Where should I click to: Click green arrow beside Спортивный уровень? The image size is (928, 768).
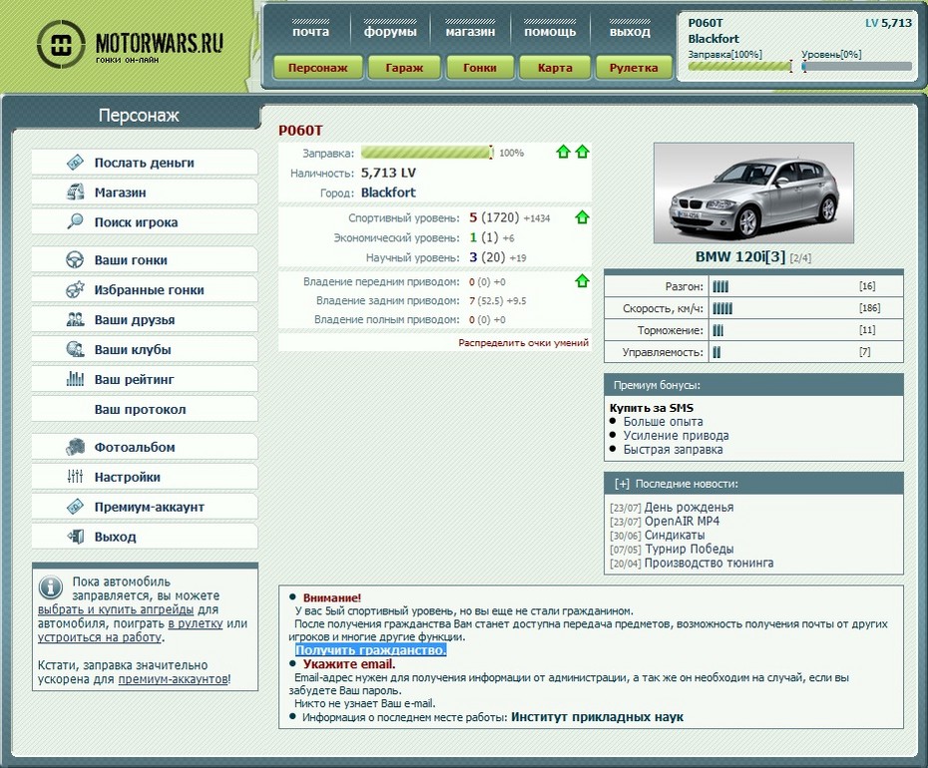[x=583, y=217]
